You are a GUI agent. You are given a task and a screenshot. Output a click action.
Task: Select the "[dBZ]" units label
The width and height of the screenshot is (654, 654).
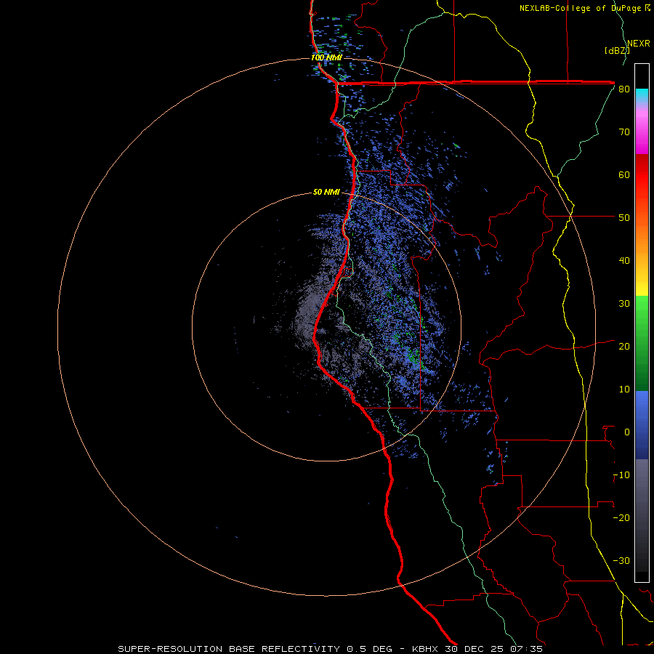[x=617, y=51]
